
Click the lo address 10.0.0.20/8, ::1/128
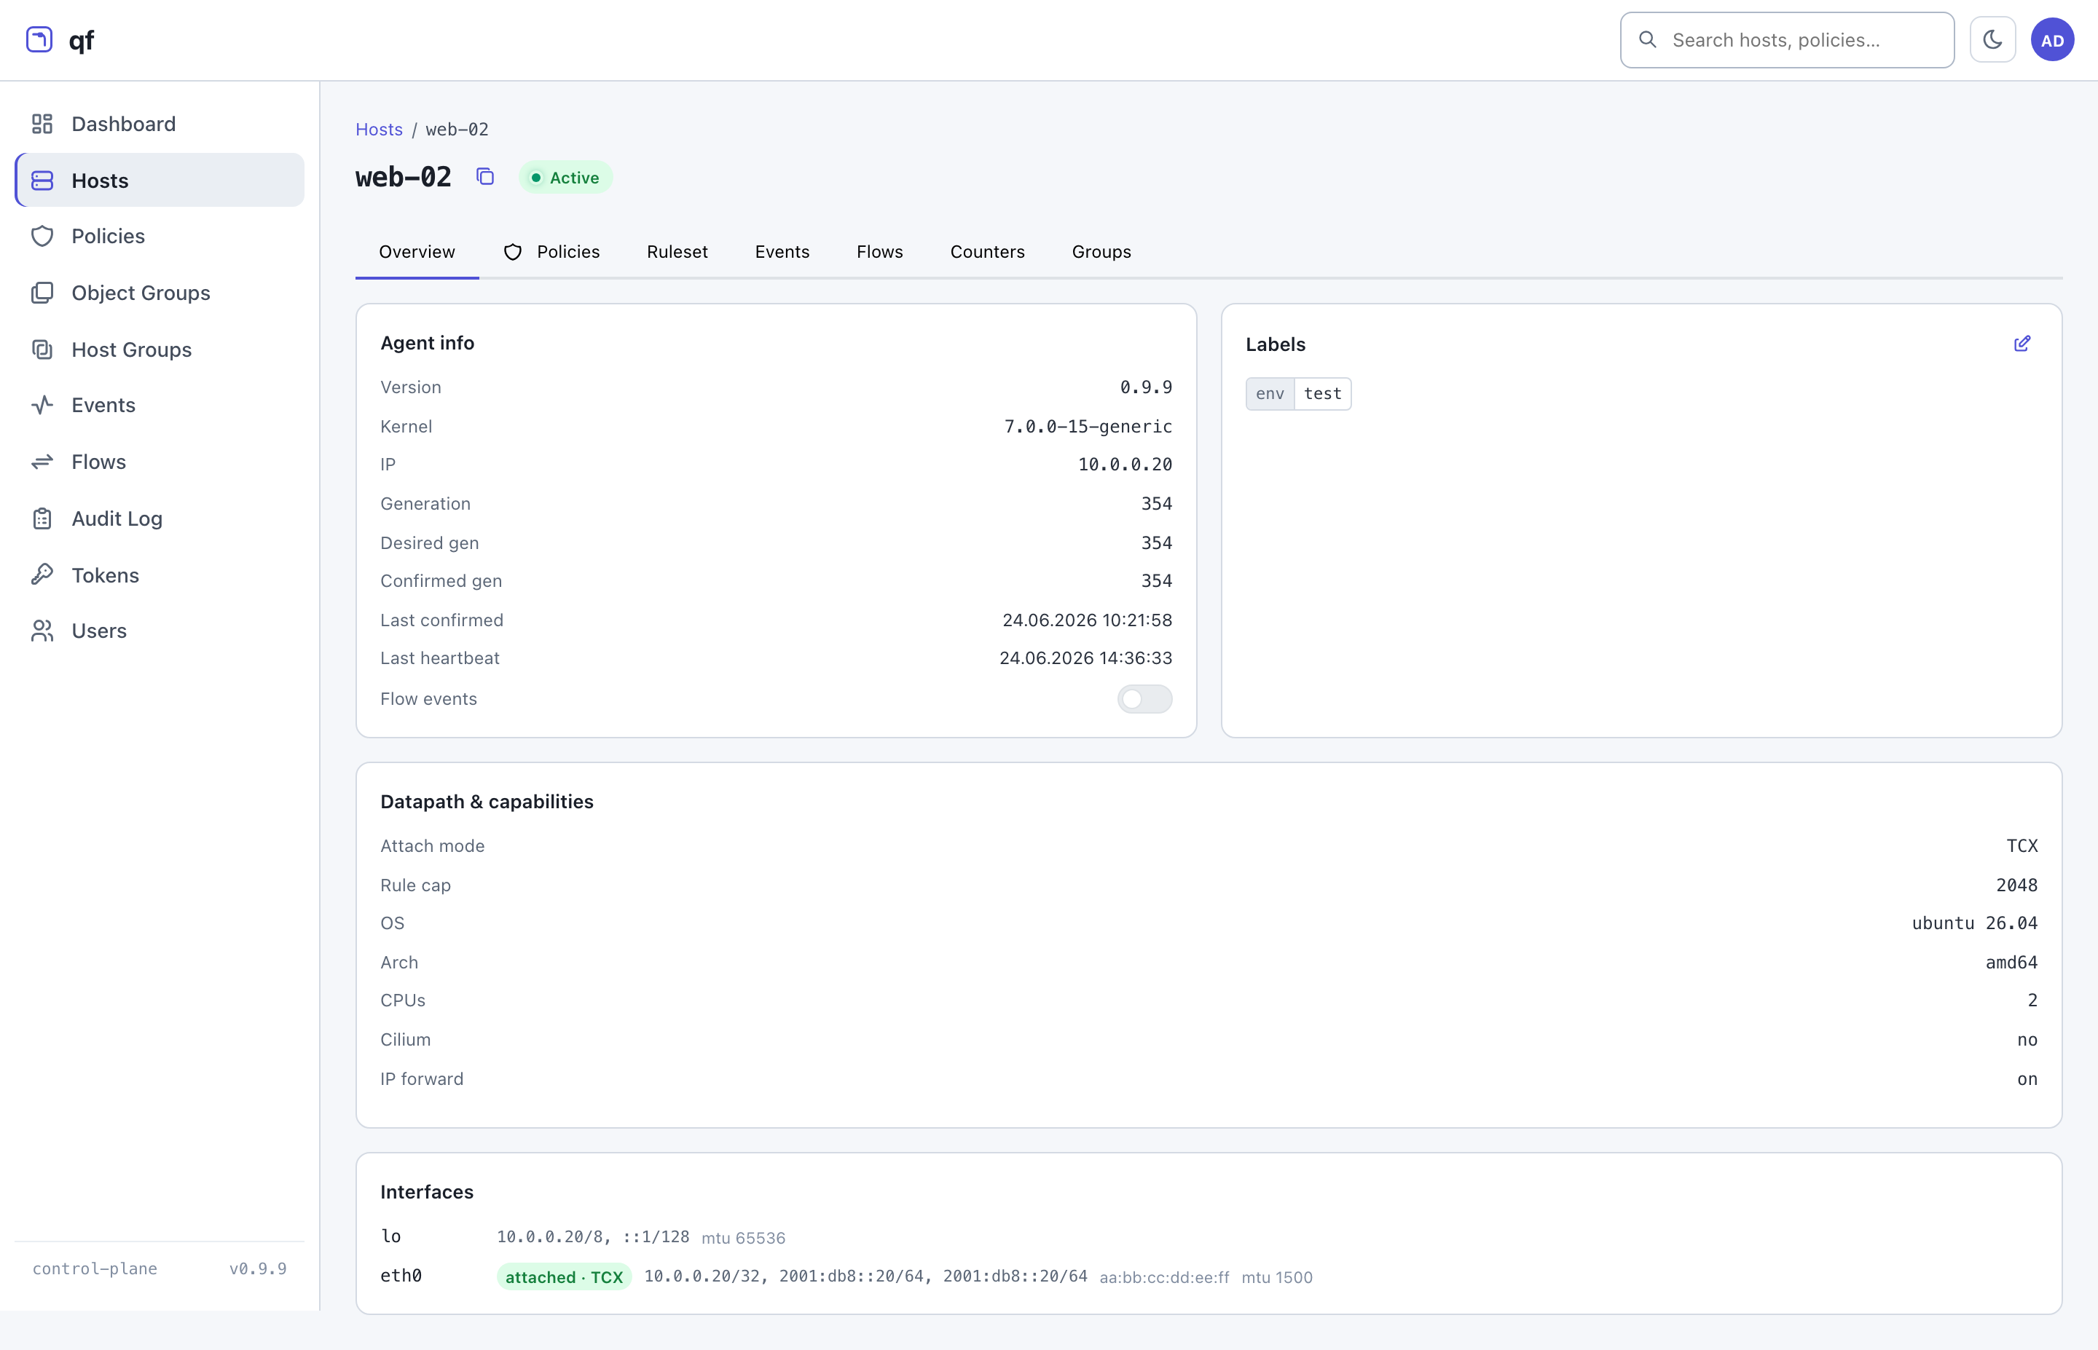594,1237
